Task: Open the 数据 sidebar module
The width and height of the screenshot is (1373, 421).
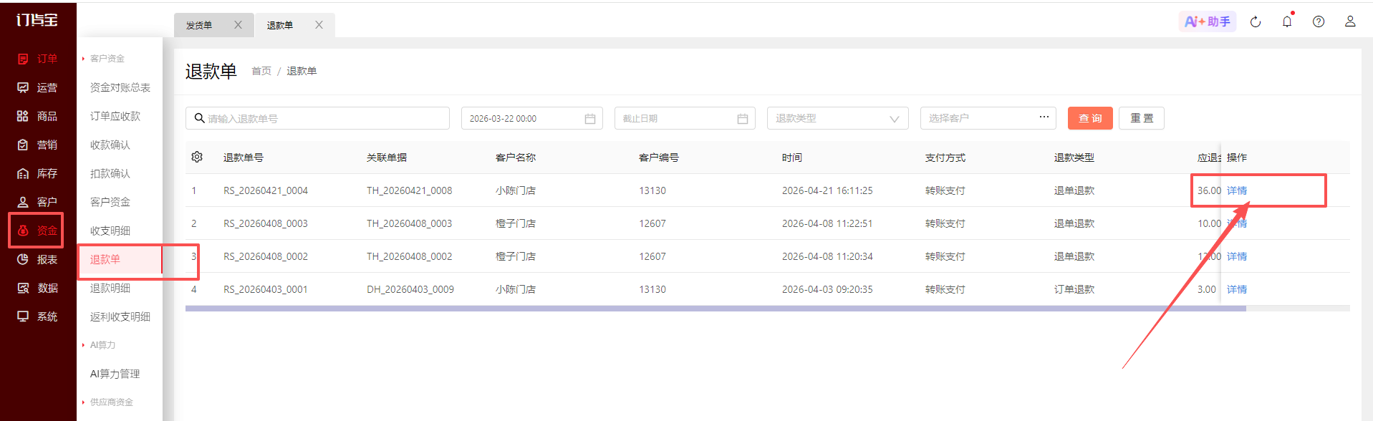Action: pos(37,288)
